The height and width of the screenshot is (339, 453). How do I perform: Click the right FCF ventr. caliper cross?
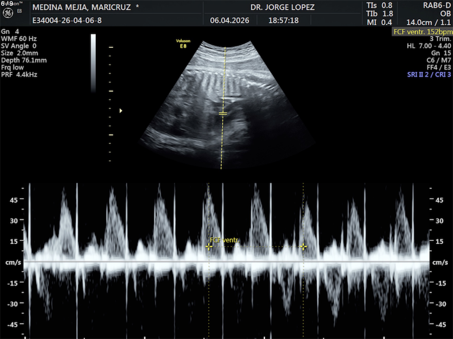(303, 247)
